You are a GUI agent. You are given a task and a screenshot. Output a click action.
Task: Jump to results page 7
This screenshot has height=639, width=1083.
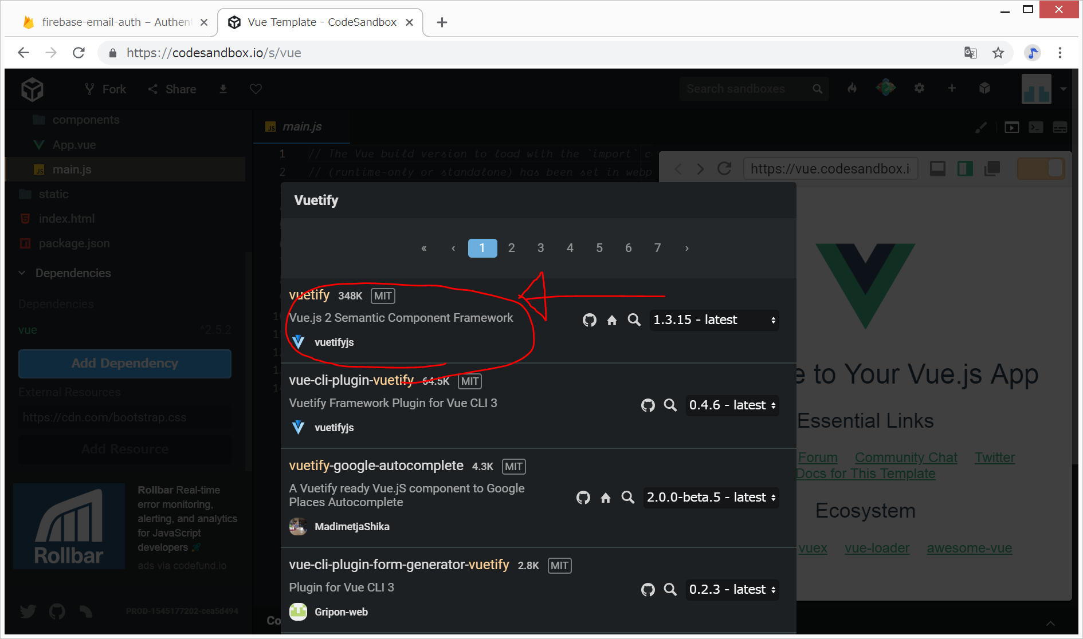pos(657,248)
